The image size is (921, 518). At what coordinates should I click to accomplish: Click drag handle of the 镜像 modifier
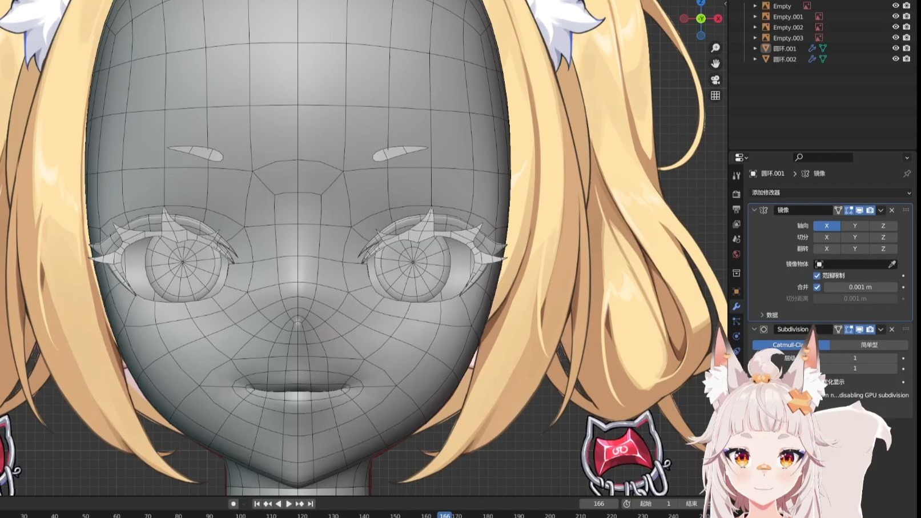(906, 210)
